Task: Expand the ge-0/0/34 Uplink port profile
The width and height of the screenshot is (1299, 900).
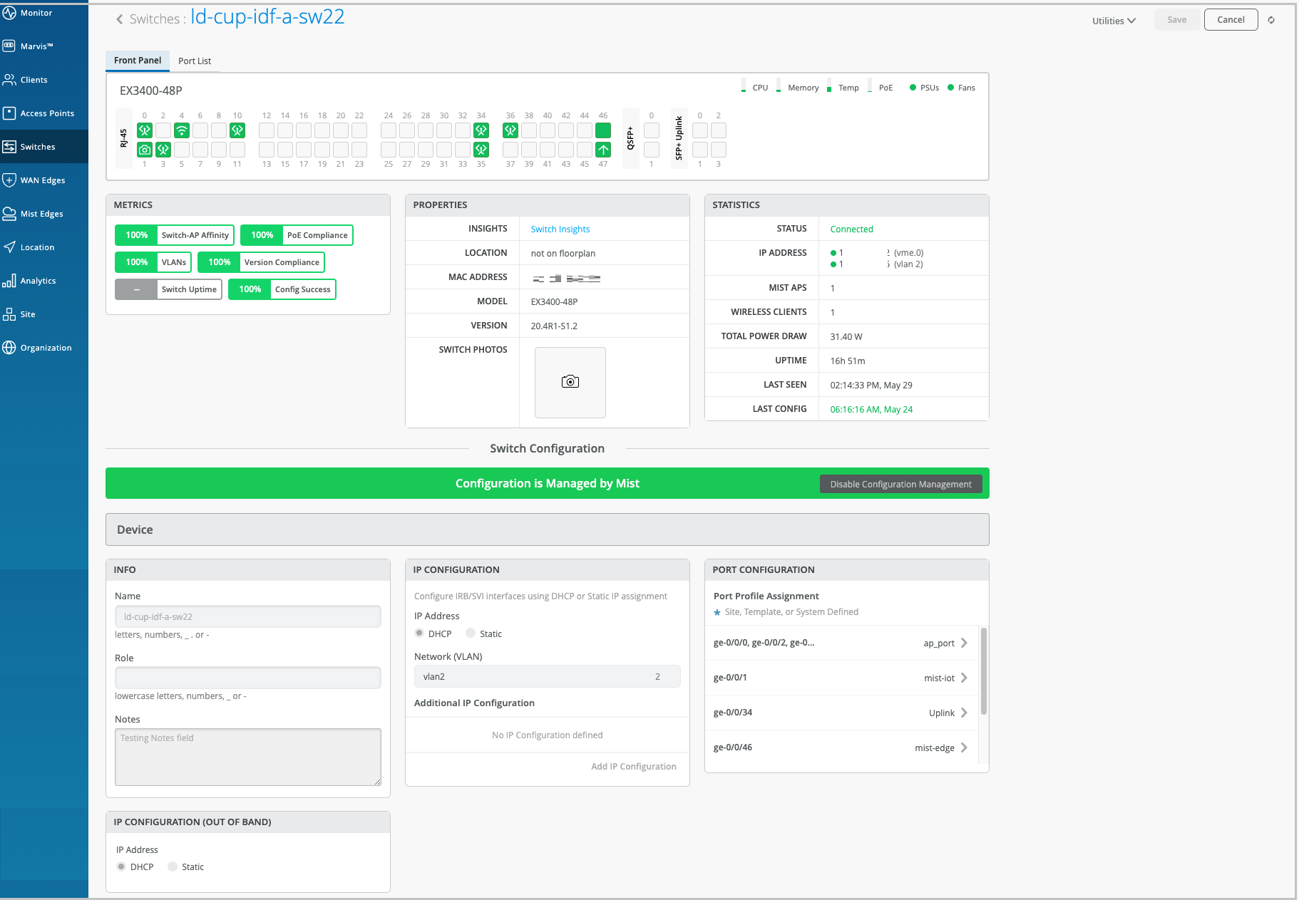Action: pos(964,713)
